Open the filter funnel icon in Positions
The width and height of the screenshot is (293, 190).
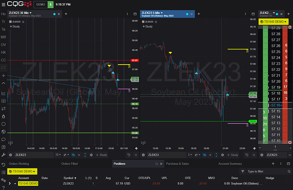click(x=242, y=171)
